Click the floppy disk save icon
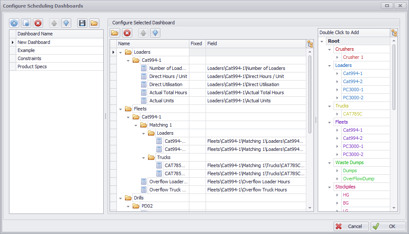Viewport: 409px width, 234px height. coord(82,23)
